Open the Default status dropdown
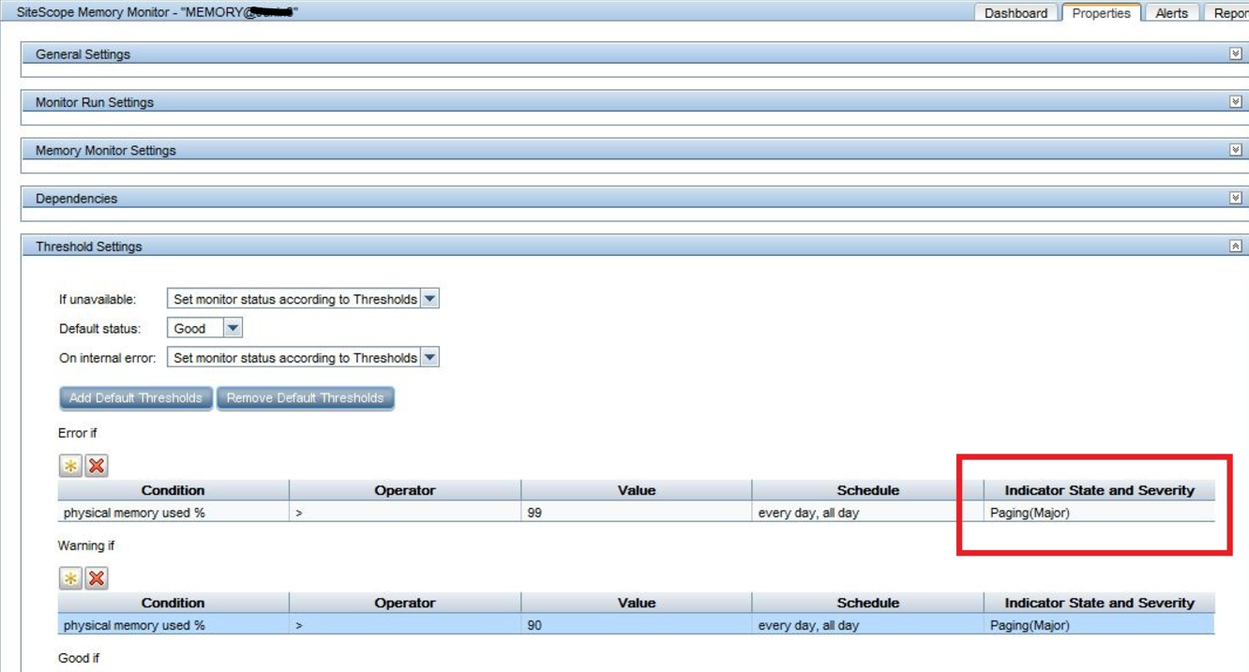 (233, 327)
